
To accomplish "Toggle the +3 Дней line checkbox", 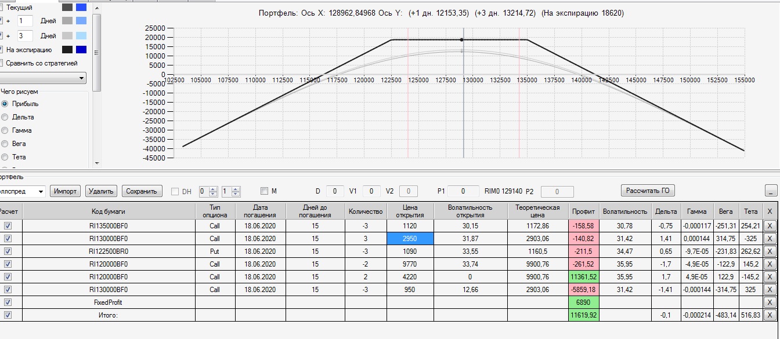I will tap(1, 36).
